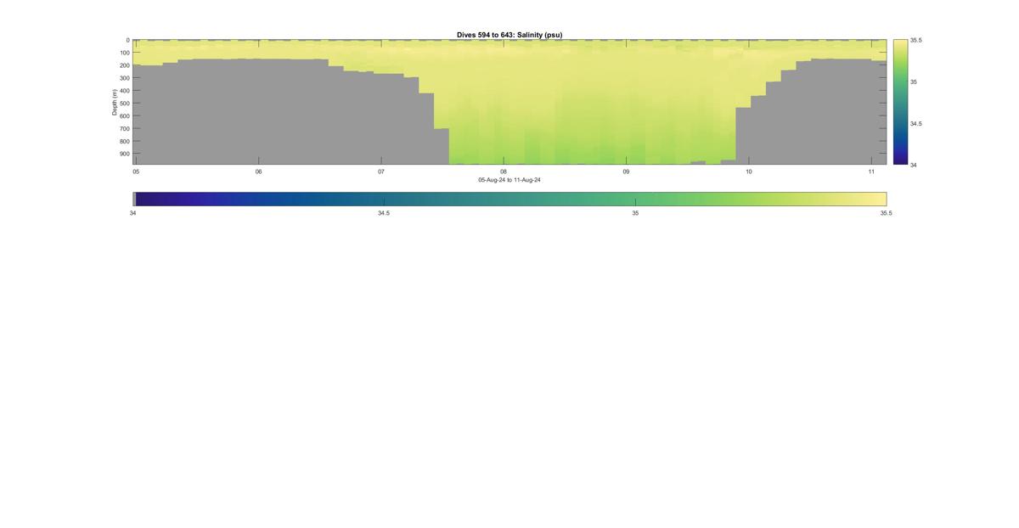Click the plot title 'Dives 594 to 643: Salinity (psu)'
The width and height of the screenshot is (1019, 528).
pos(509,35)
